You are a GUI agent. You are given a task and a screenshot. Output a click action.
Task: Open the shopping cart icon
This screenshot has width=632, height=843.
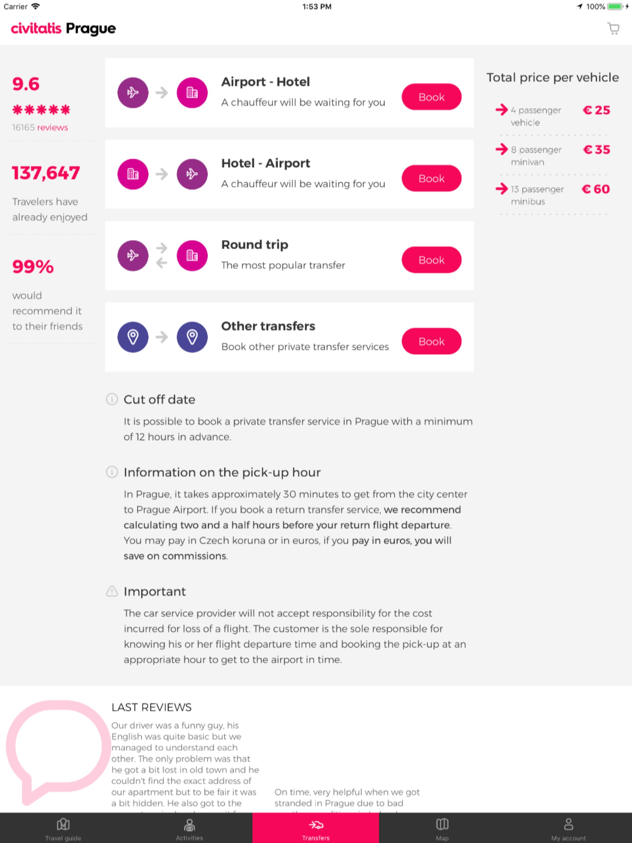(x=613, y=29)
